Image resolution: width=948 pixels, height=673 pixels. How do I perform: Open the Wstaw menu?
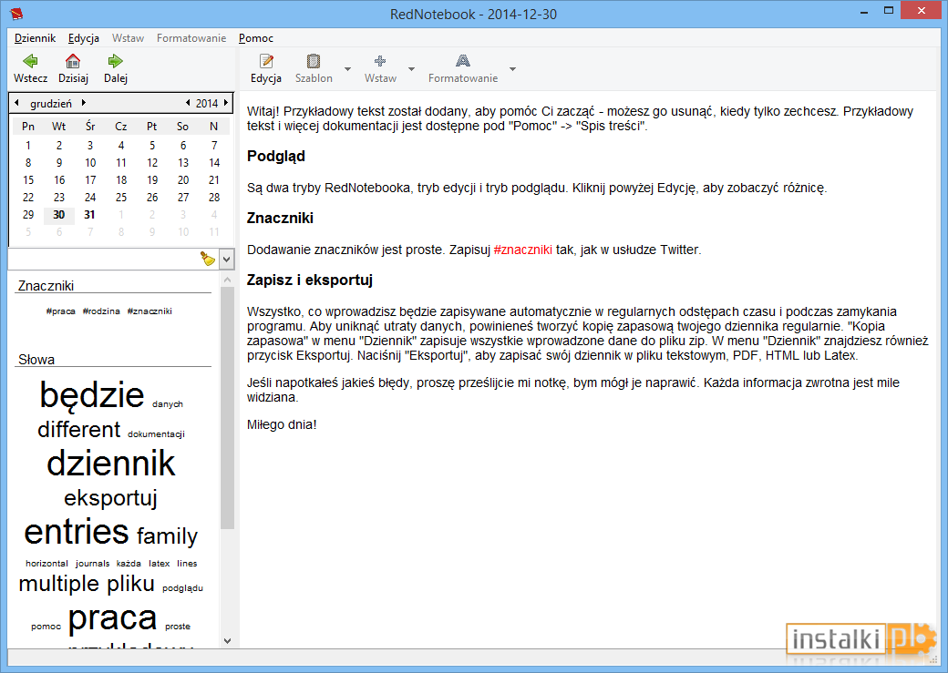point(128,38)
